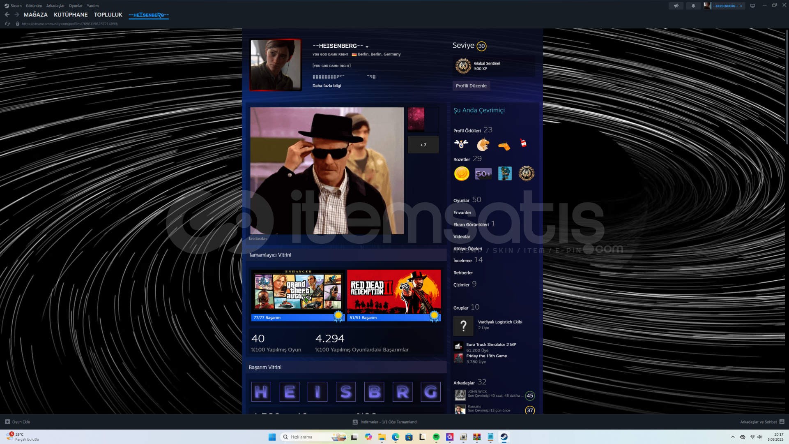The width and height of the screenshot is (789, 444).
Task: Show the +7 more artworks
Action: click(x=423, y=145)
